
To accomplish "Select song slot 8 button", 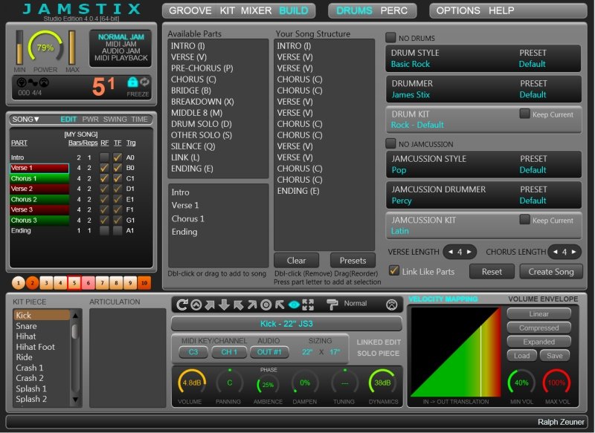I will coord(116,283).
